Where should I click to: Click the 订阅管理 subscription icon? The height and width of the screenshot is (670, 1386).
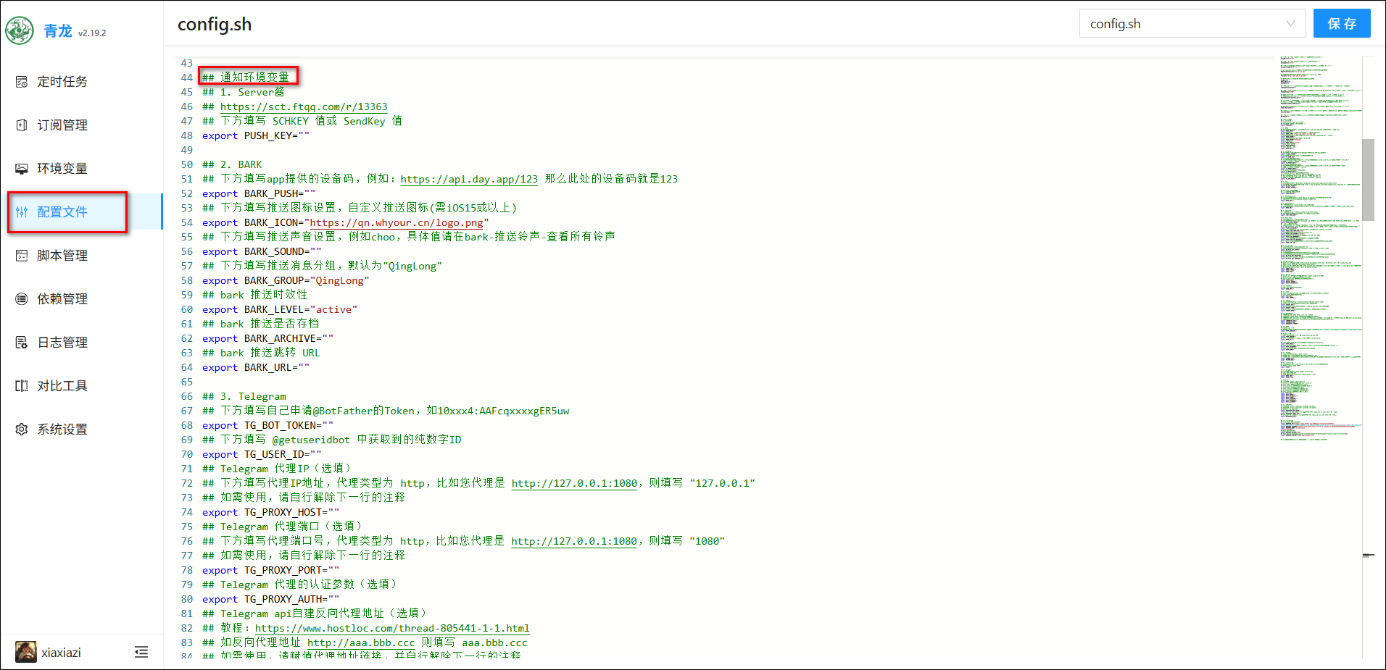[22, 125]
